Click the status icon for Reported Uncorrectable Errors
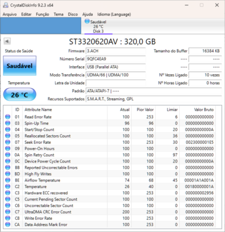225x232 pixels. click(8, 168)
